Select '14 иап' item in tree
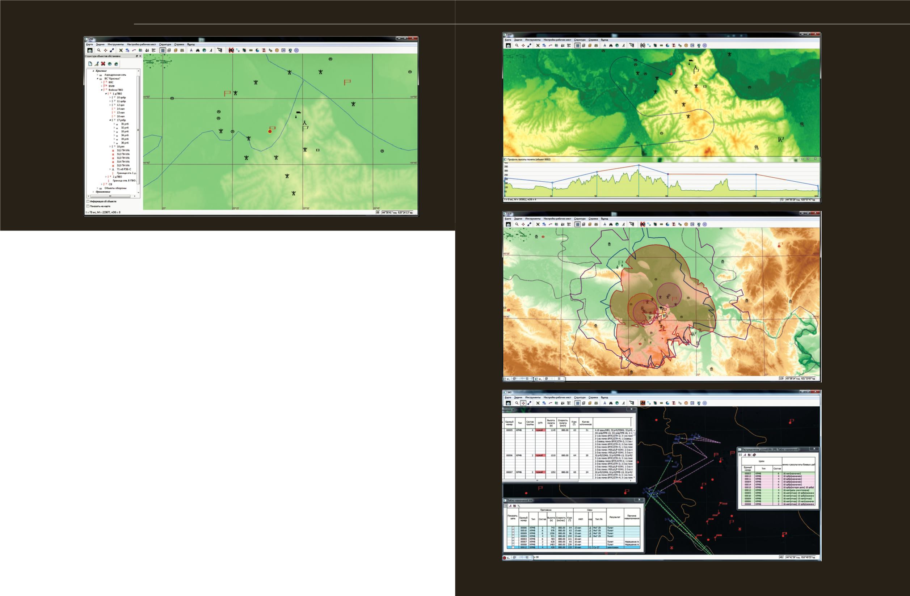910x596 pixels. coord(121,109)
